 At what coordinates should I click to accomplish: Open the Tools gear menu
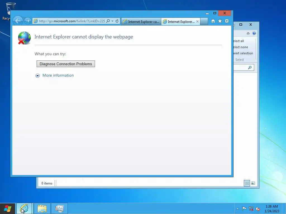click(227, 21)
